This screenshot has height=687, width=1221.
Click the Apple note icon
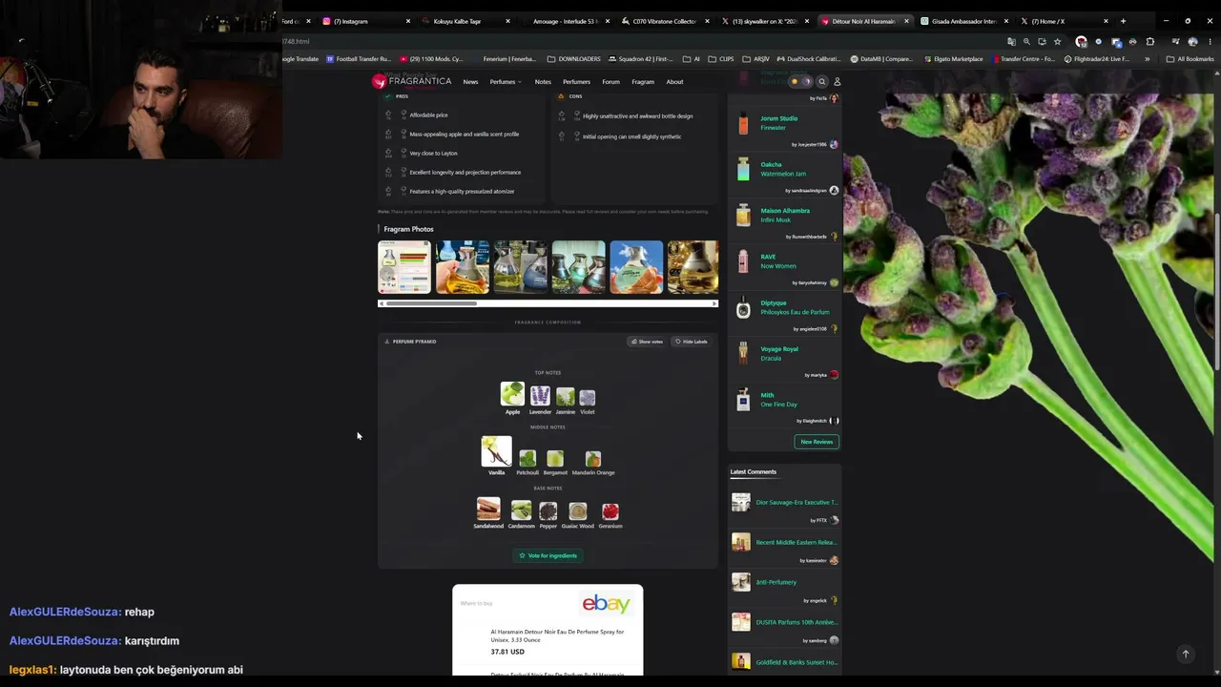[512, 394]
